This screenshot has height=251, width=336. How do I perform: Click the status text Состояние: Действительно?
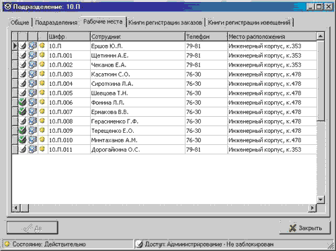pyautogui.click(x=49, y=244)
